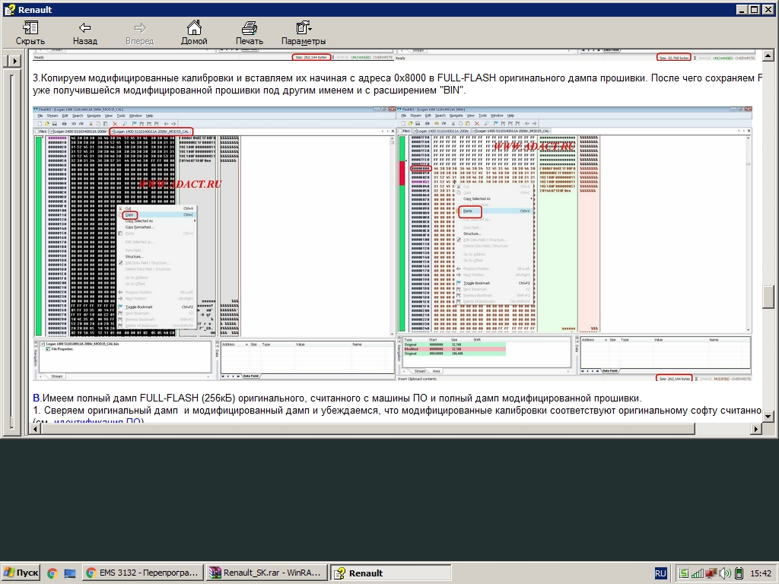Print the topic using Печать
779x584 pixels.
(249, 33)
